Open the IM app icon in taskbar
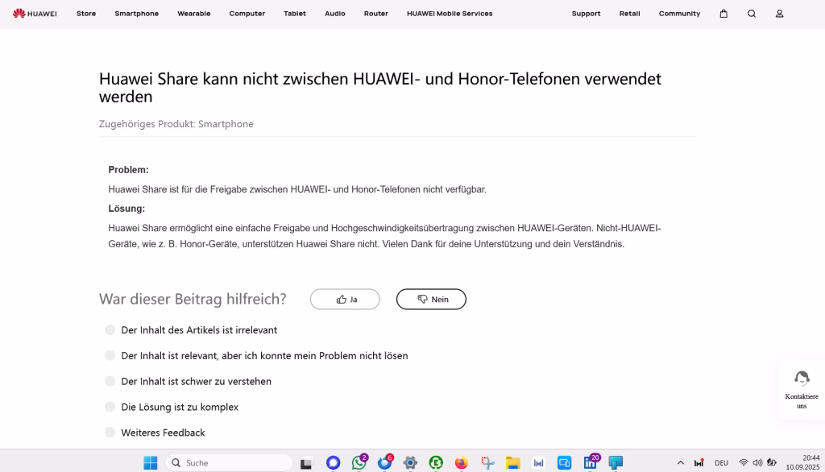Image resolution: width=825 pixels, height=472 pixels. [x=538, y=462]
